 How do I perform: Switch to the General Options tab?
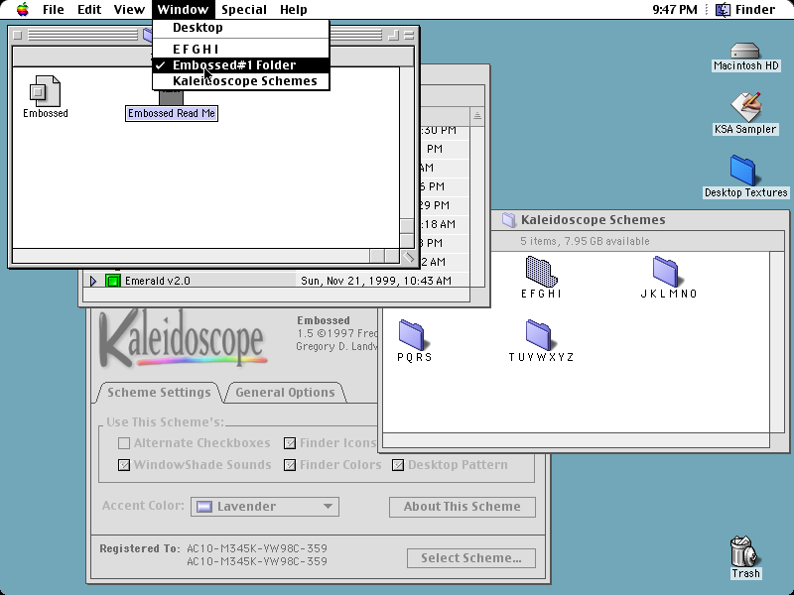[x=285, y=393]
